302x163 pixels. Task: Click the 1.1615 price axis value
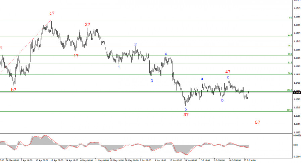click(297, 58)
